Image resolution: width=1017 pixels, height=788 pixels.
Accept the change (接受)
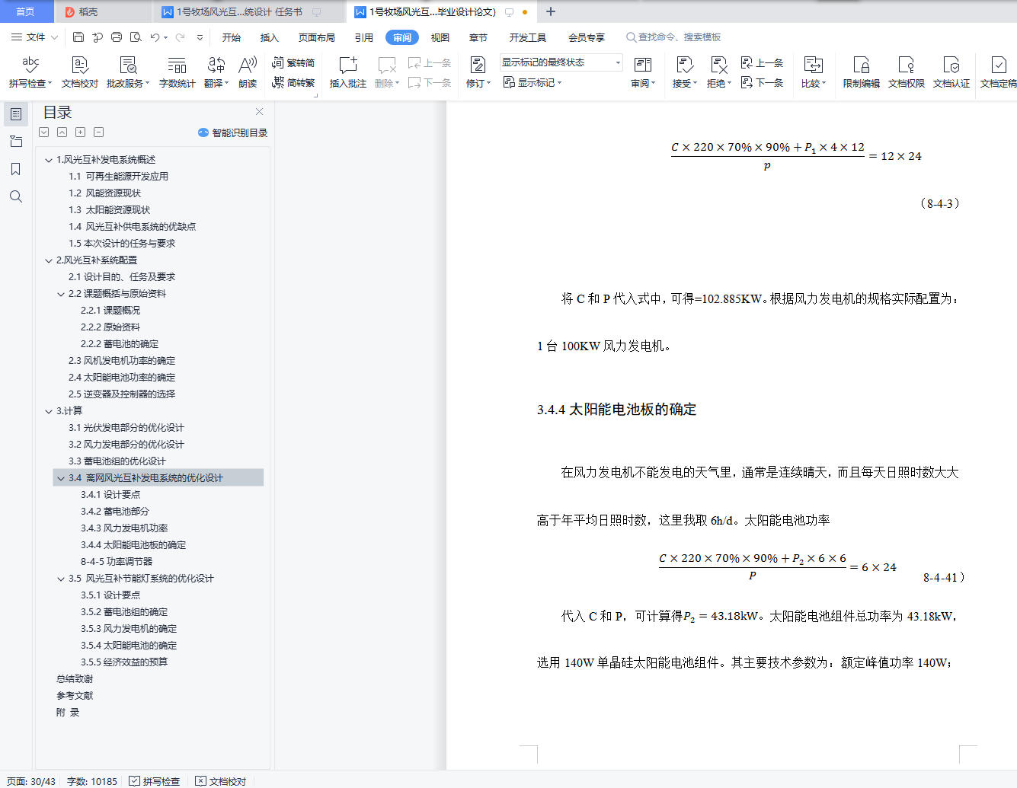click(x=684, y=72)
